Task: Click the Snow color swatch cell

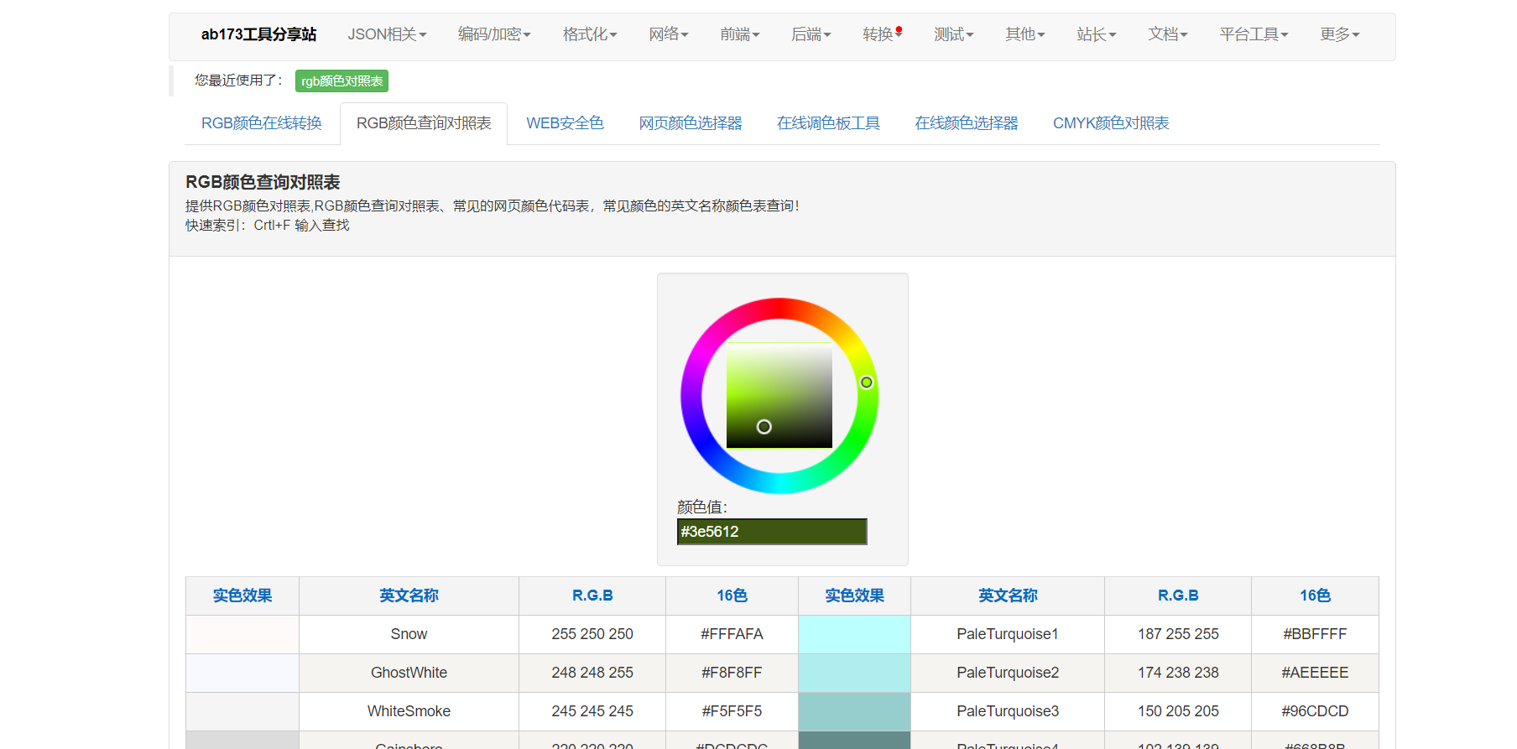Action: [242, 634]
